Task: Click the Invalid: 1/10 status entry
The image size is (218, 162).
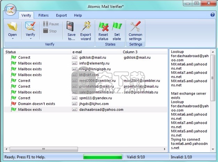Action: coord(181,157)
